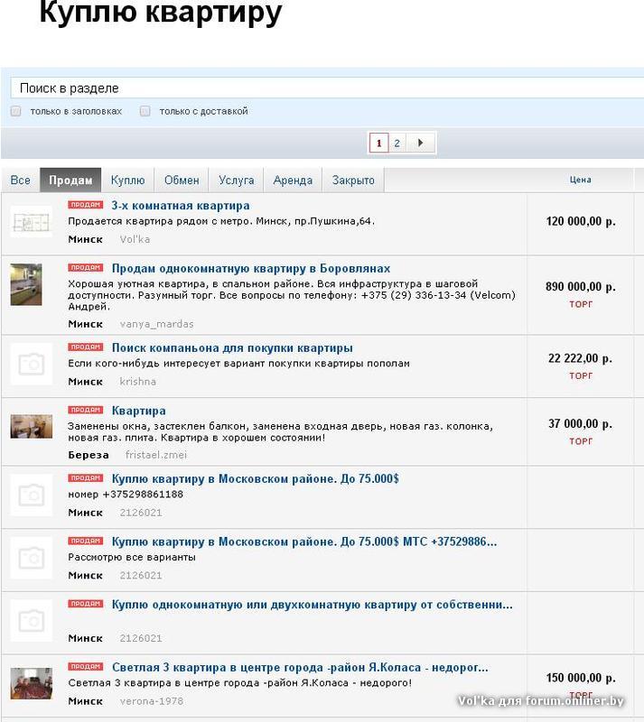Select the 'Аренда' tab
This screenshot has width=644, height=722.
[293, 180]
